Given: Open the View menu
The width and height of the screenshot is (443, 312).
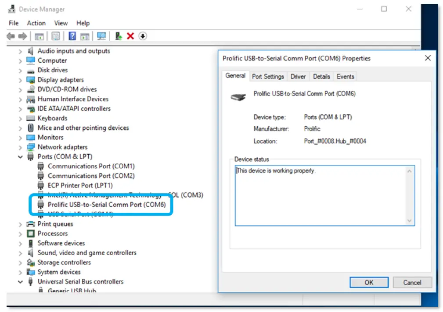Looking at the screenshot, I should coord(61,23).
